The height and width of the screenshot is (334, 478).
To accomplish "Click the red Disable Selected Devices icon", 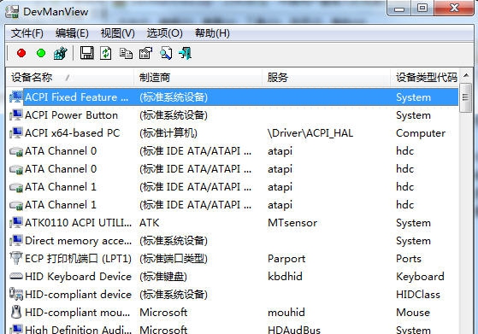I will coord(21,53).
